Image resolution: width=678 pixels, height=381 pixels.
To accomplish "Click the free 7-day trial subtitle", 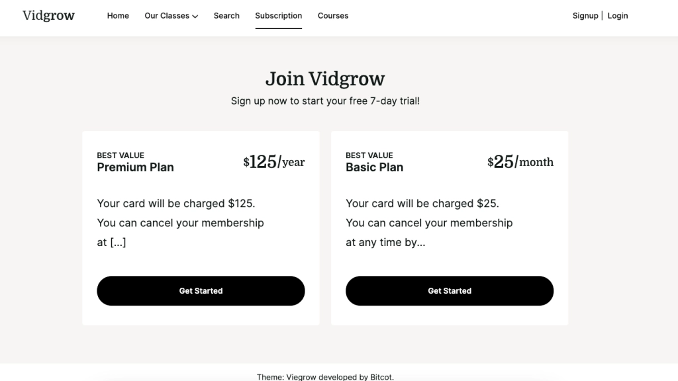I will point(325,101).
